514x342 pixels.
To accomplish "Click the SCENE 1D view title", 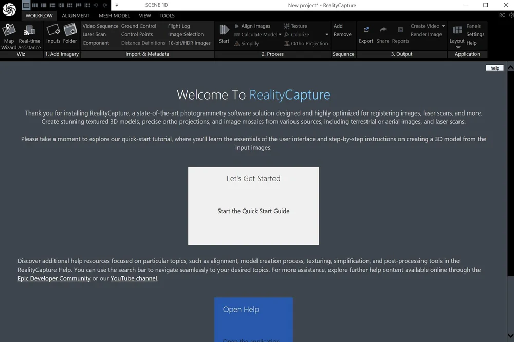I will [156, 5].
